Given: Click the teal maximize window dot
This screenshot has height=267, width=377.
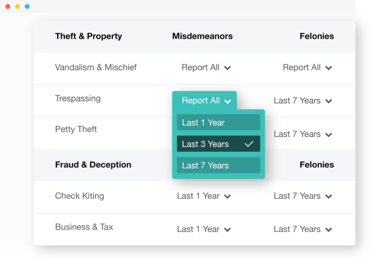Looking at the screenshot, I should point(27,7).
